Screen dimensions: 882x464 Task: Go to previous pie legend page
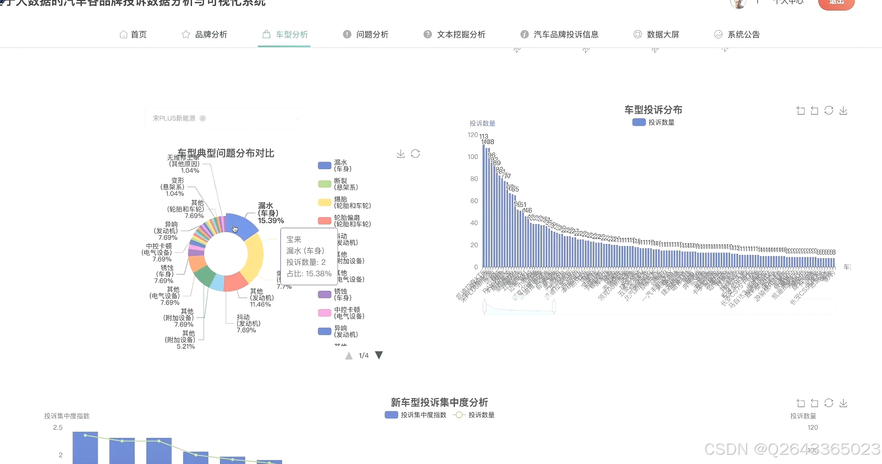pos(349,356)
